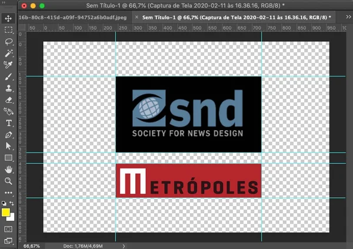This screenshot has width=353, height=249.
Task: Select the Rectangular Marquee tool
Action: pos(8,30)
